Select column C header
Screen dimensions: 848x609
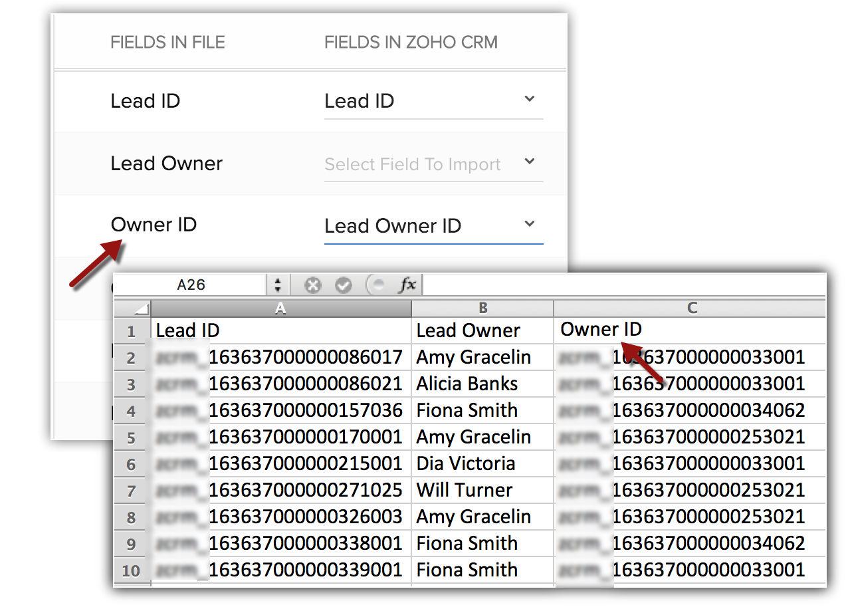pyautogui.click(x=691, y=308)
